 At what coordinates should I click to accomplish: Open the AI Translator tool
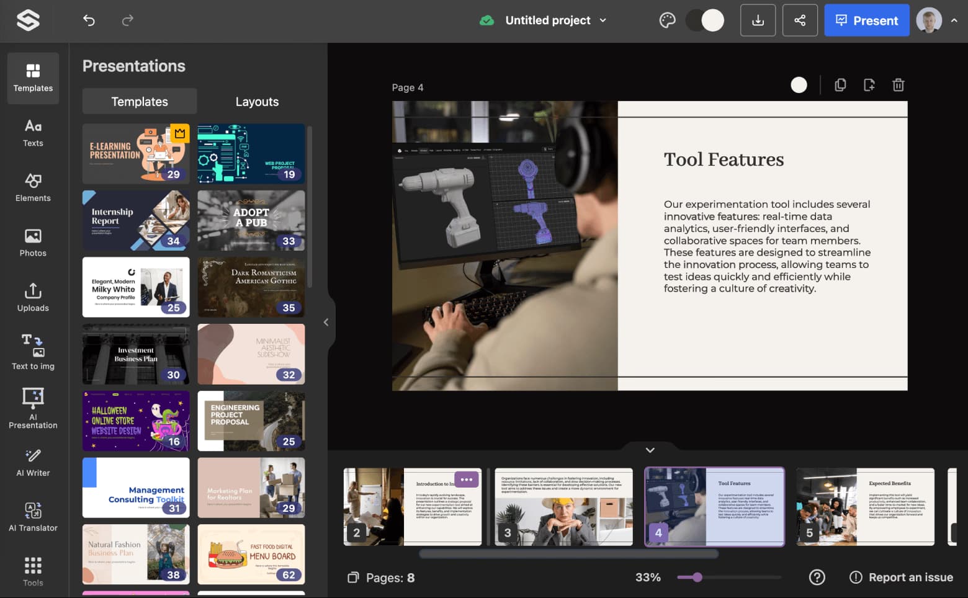pos(33,517)
